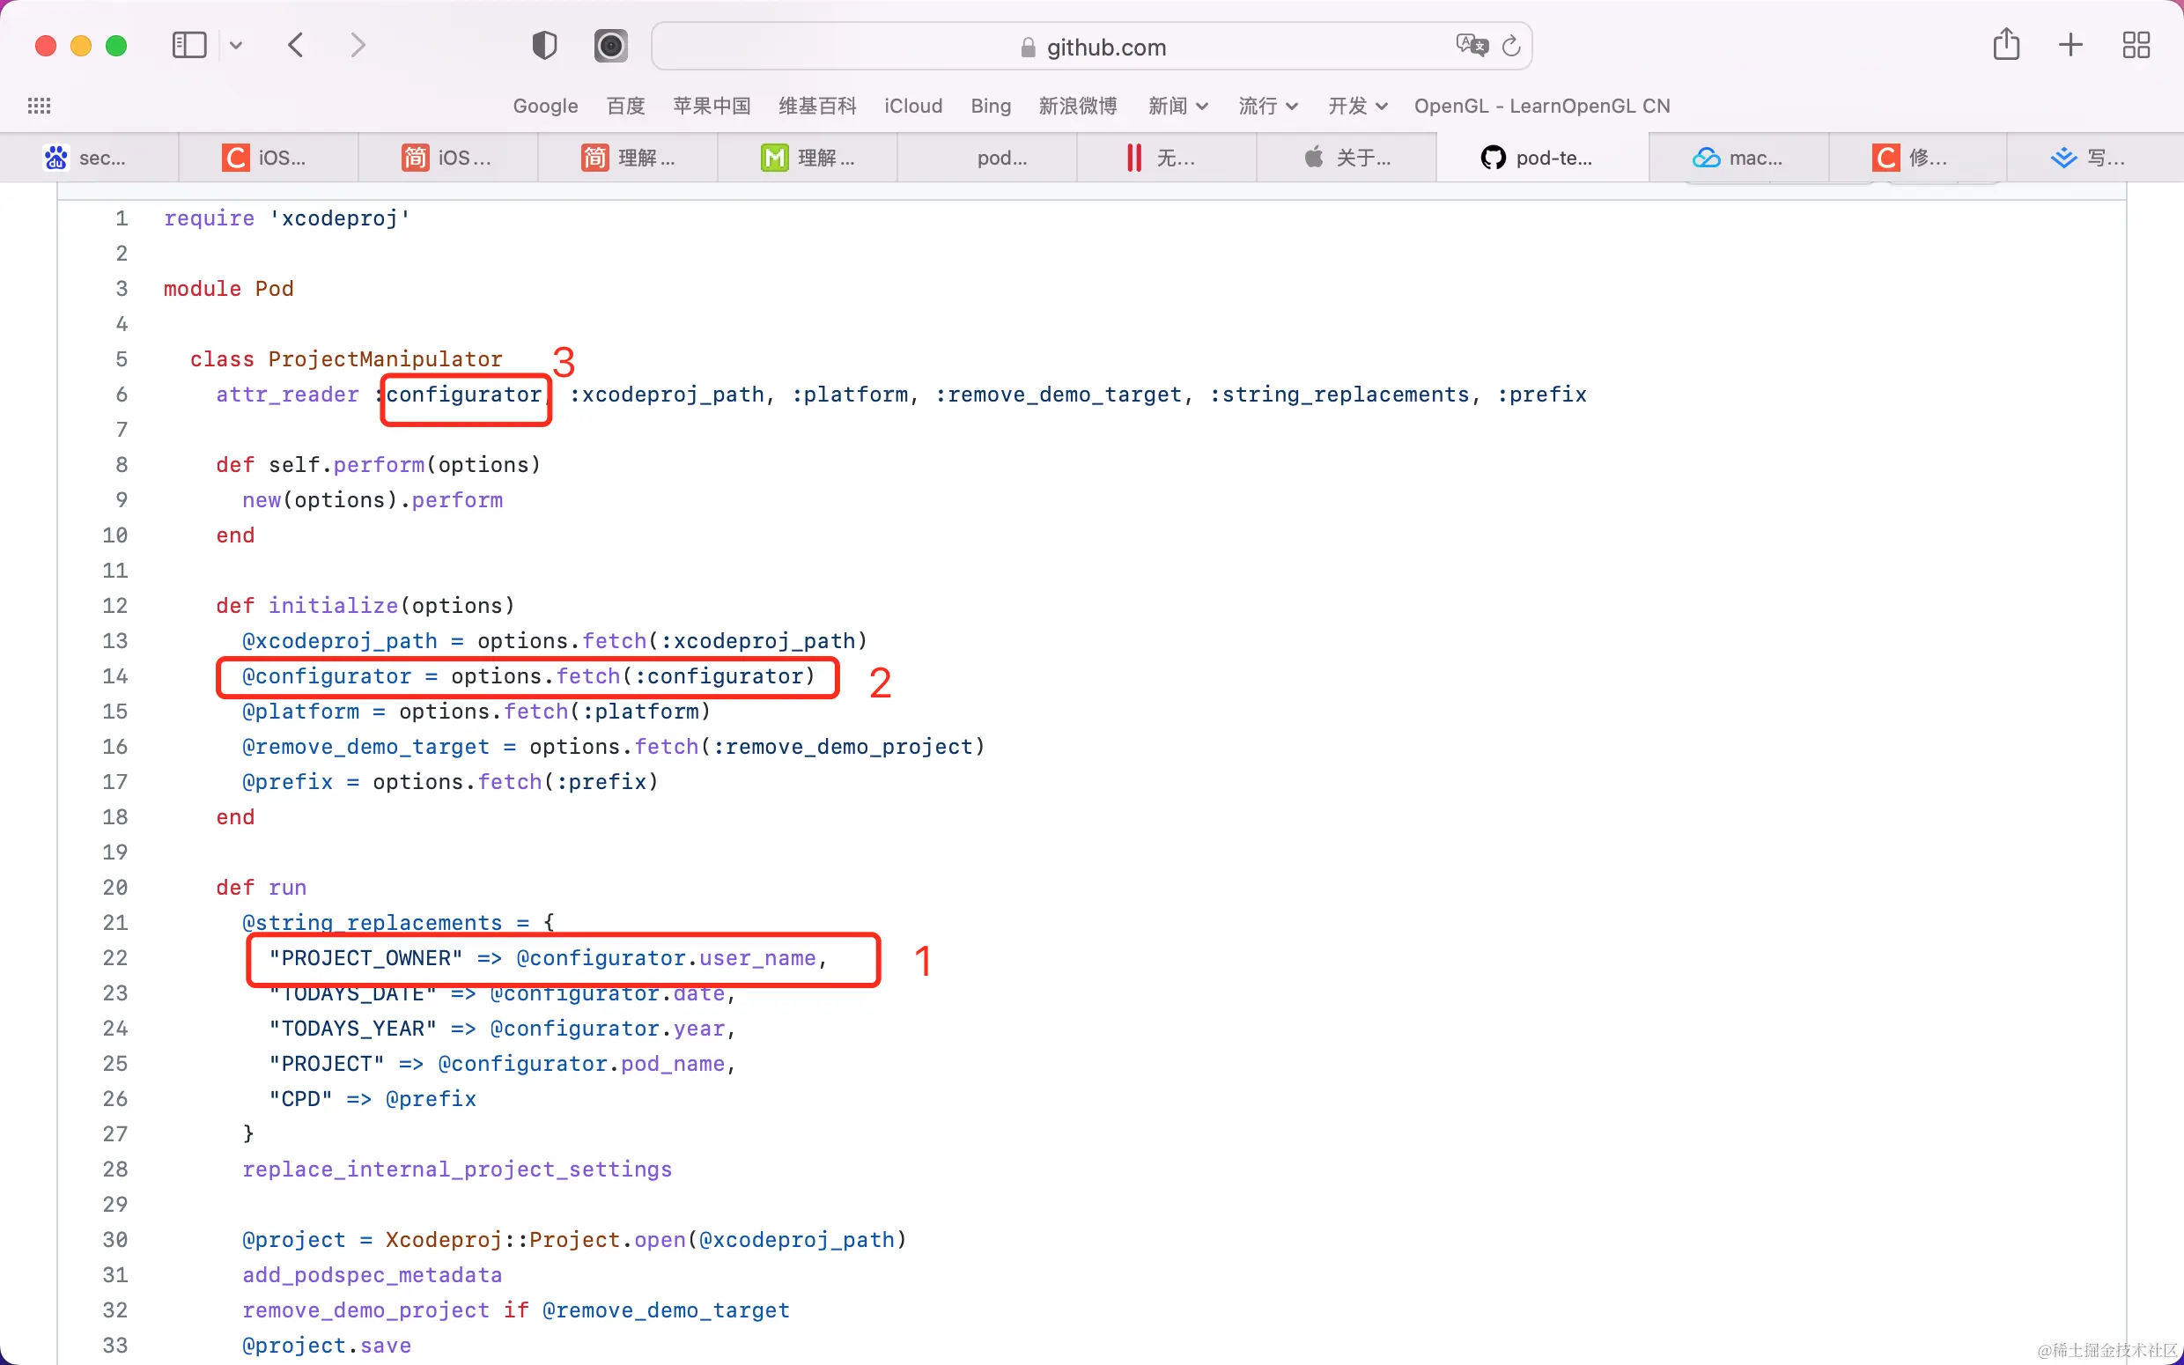Expand the 流行 bookmarks folder
The height and width of the screenshot is (1365, 2184).
click(x=1267, y=106)
